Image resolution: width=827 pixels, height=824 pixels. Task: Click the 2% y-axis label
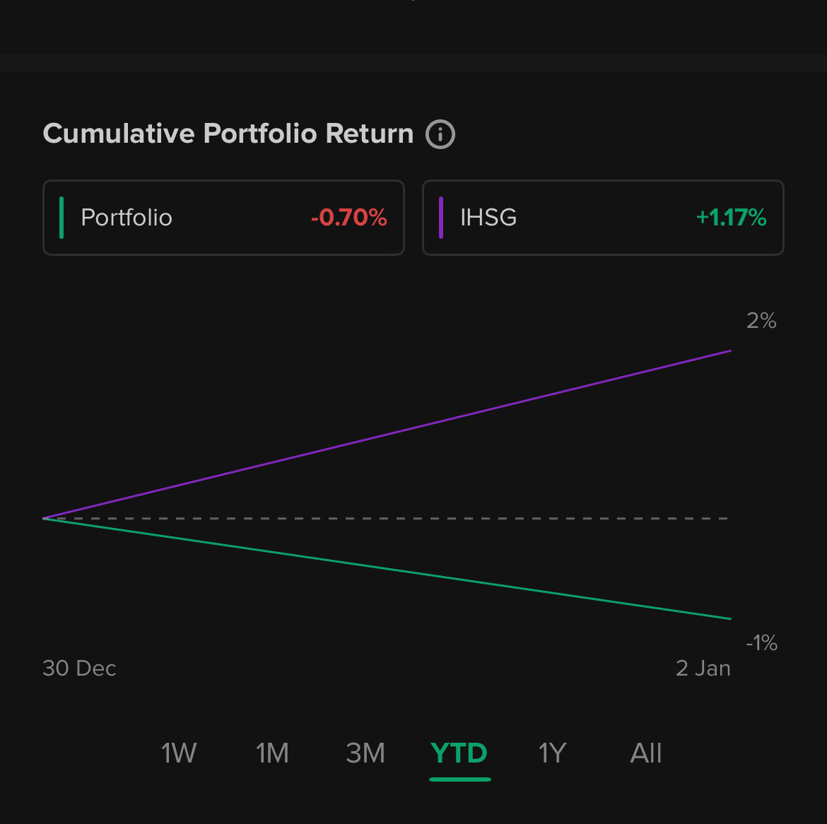[x=761, y=322]
